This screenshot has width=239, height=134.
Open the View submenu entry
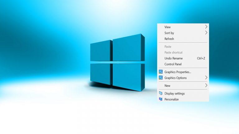pyautogui.click(x=183, y=27)
